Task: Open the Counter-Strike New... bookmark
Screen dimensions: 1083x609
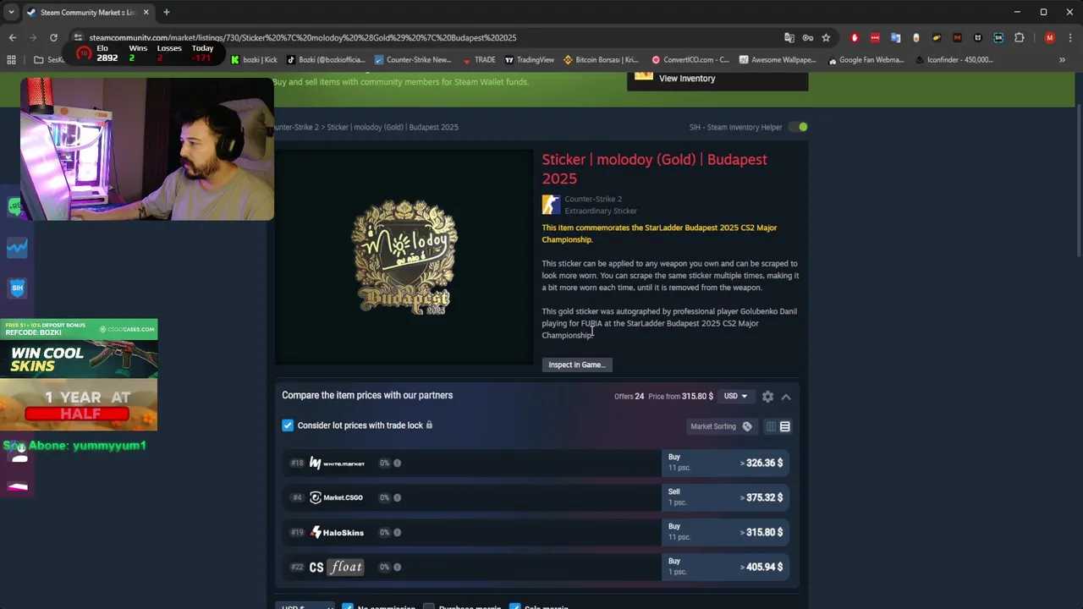Action: pyautogui.click(x=412, y=60)
